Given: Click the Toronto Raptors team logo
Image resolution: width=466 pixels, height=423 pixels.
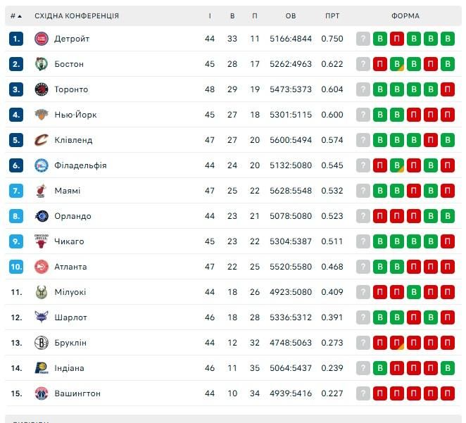Looking at the screenshot, I should (x=41, y=89).
